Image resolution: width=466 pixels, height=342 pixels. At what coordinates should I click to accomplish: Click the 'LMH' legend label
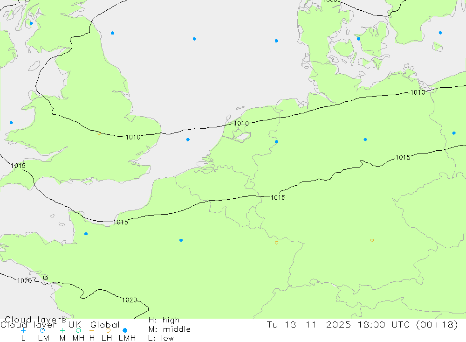127,338
